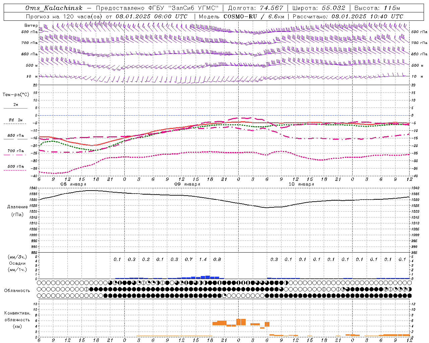Screen dimensions: 429x343
Task: Select the Тем-ра(°C) axis label
Action: (16, 95)
